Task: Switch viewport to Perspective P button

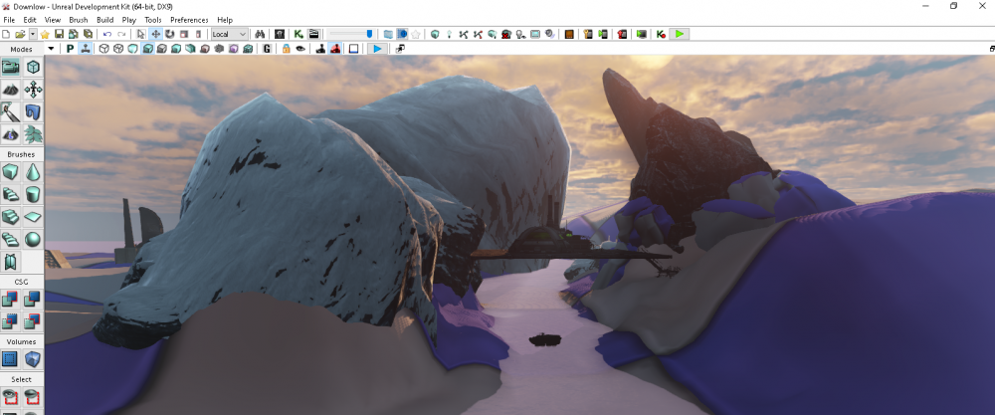Action: 70,49
